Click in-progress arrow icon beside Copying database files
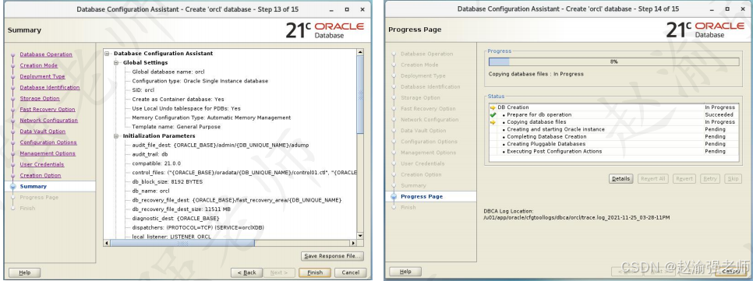Screen dimensions: 753x281 coord(493,122)
